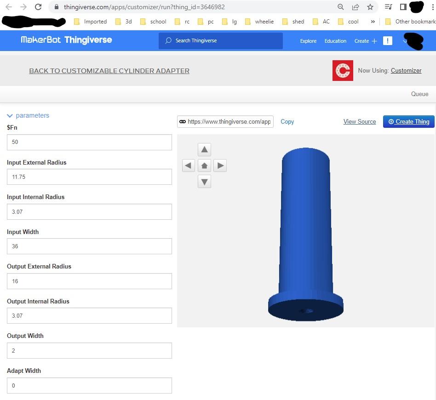Screen dimensions: 436x400
Task: Go back with browser back arrow
Action: pyautogui.click(x=9, y=7)
